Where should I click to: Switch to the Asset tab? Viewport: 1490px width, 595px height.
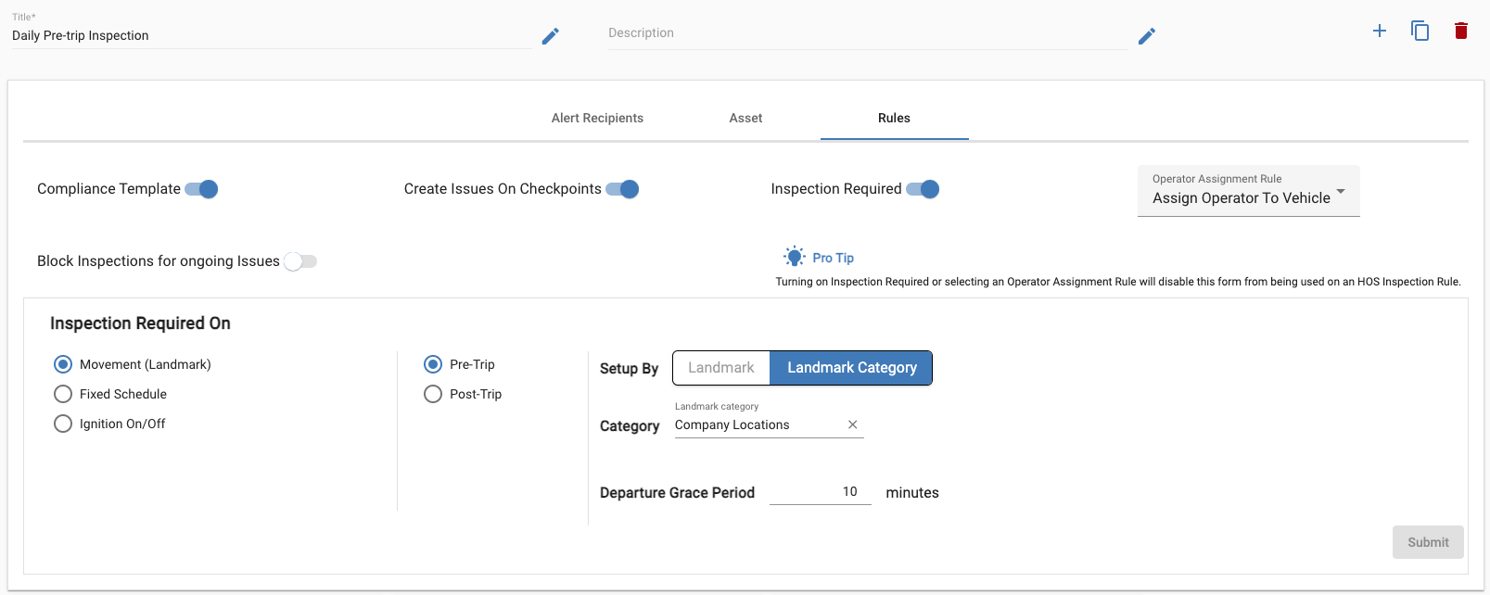(x=745, y=118)
